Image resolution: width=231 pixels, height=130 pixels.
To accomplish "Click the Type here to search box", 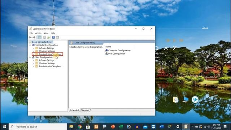I will click(x=38, y=127).
